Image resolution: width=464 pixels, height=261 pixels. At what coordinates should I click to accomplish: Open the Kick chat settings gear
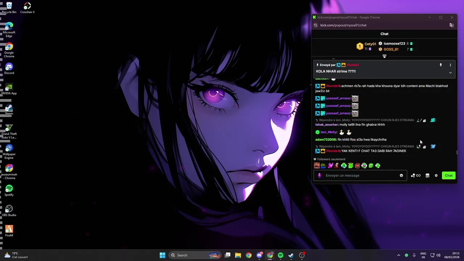[436, 175]
